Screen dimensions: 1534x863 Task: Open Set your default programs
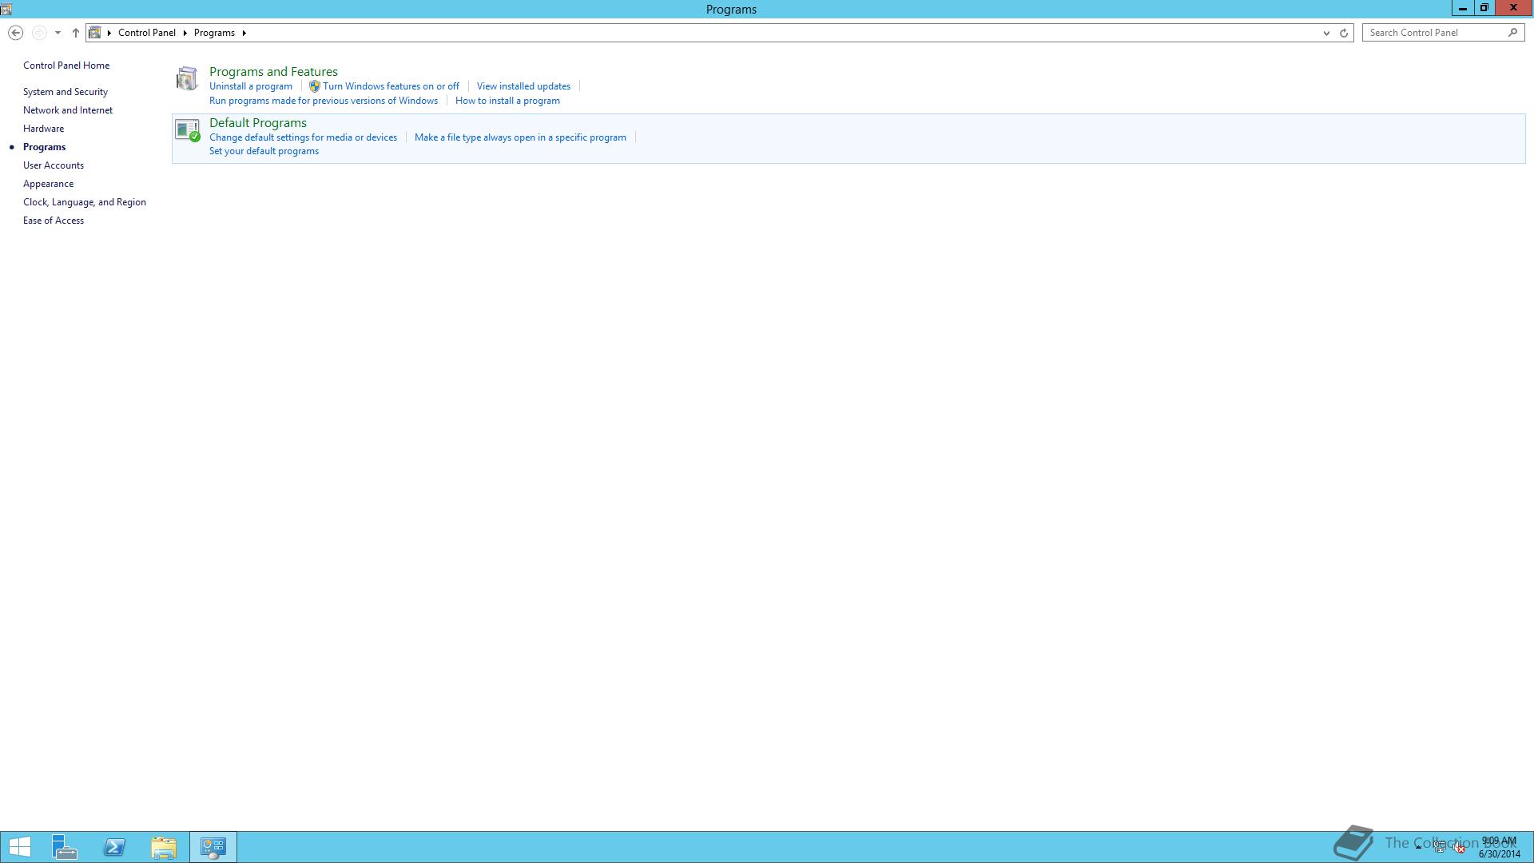pos(264,151)
